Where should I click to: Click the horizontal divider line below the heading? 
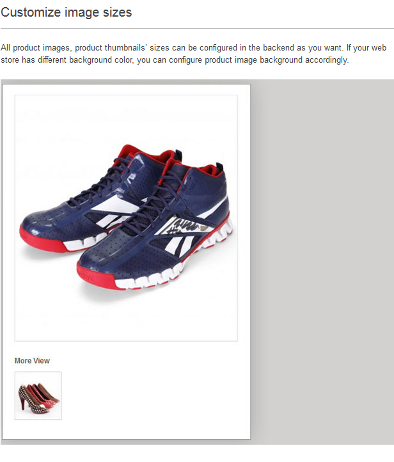[x=197, y=29]
